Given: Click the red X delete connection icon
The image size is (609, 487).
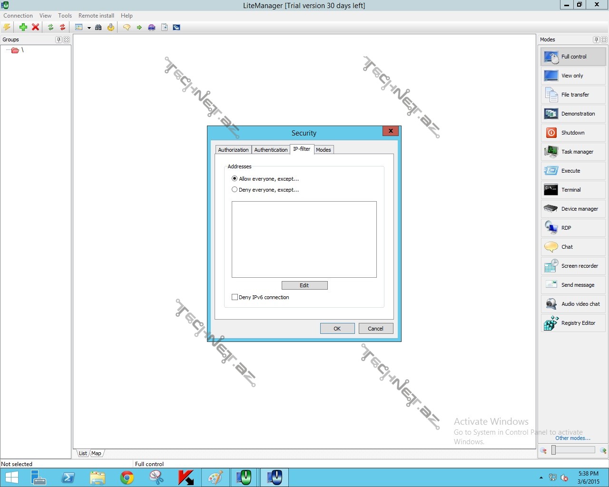Looking at the screenshot, I should pos(35,27).
